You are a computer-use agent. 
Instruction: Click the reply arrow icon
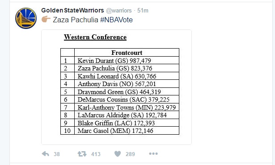(x=46, y=154)
